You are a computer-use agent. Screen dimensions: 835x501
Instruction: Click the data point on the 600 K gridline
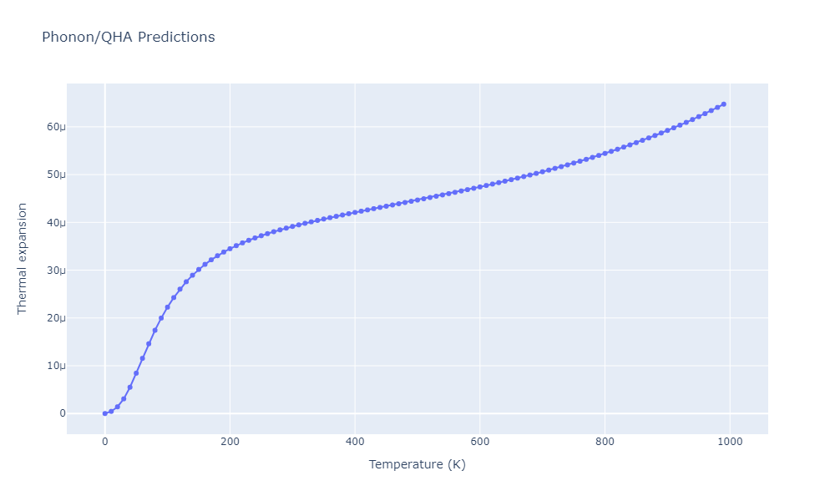[x=480, y=187]
